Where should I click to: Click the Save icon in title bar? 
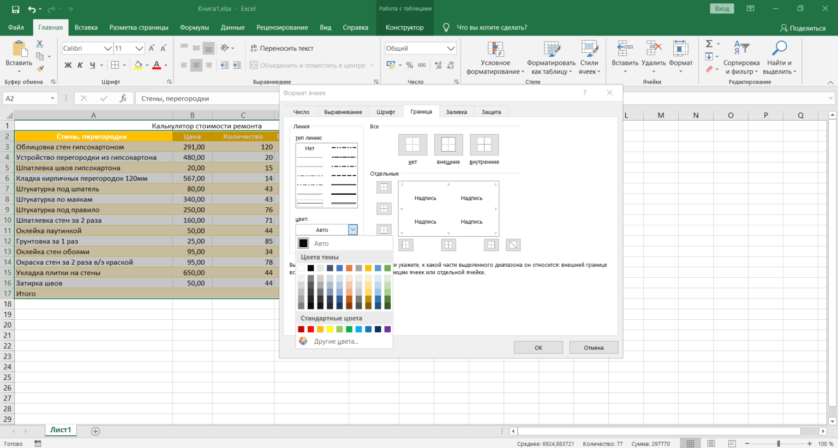click(15, 9)
